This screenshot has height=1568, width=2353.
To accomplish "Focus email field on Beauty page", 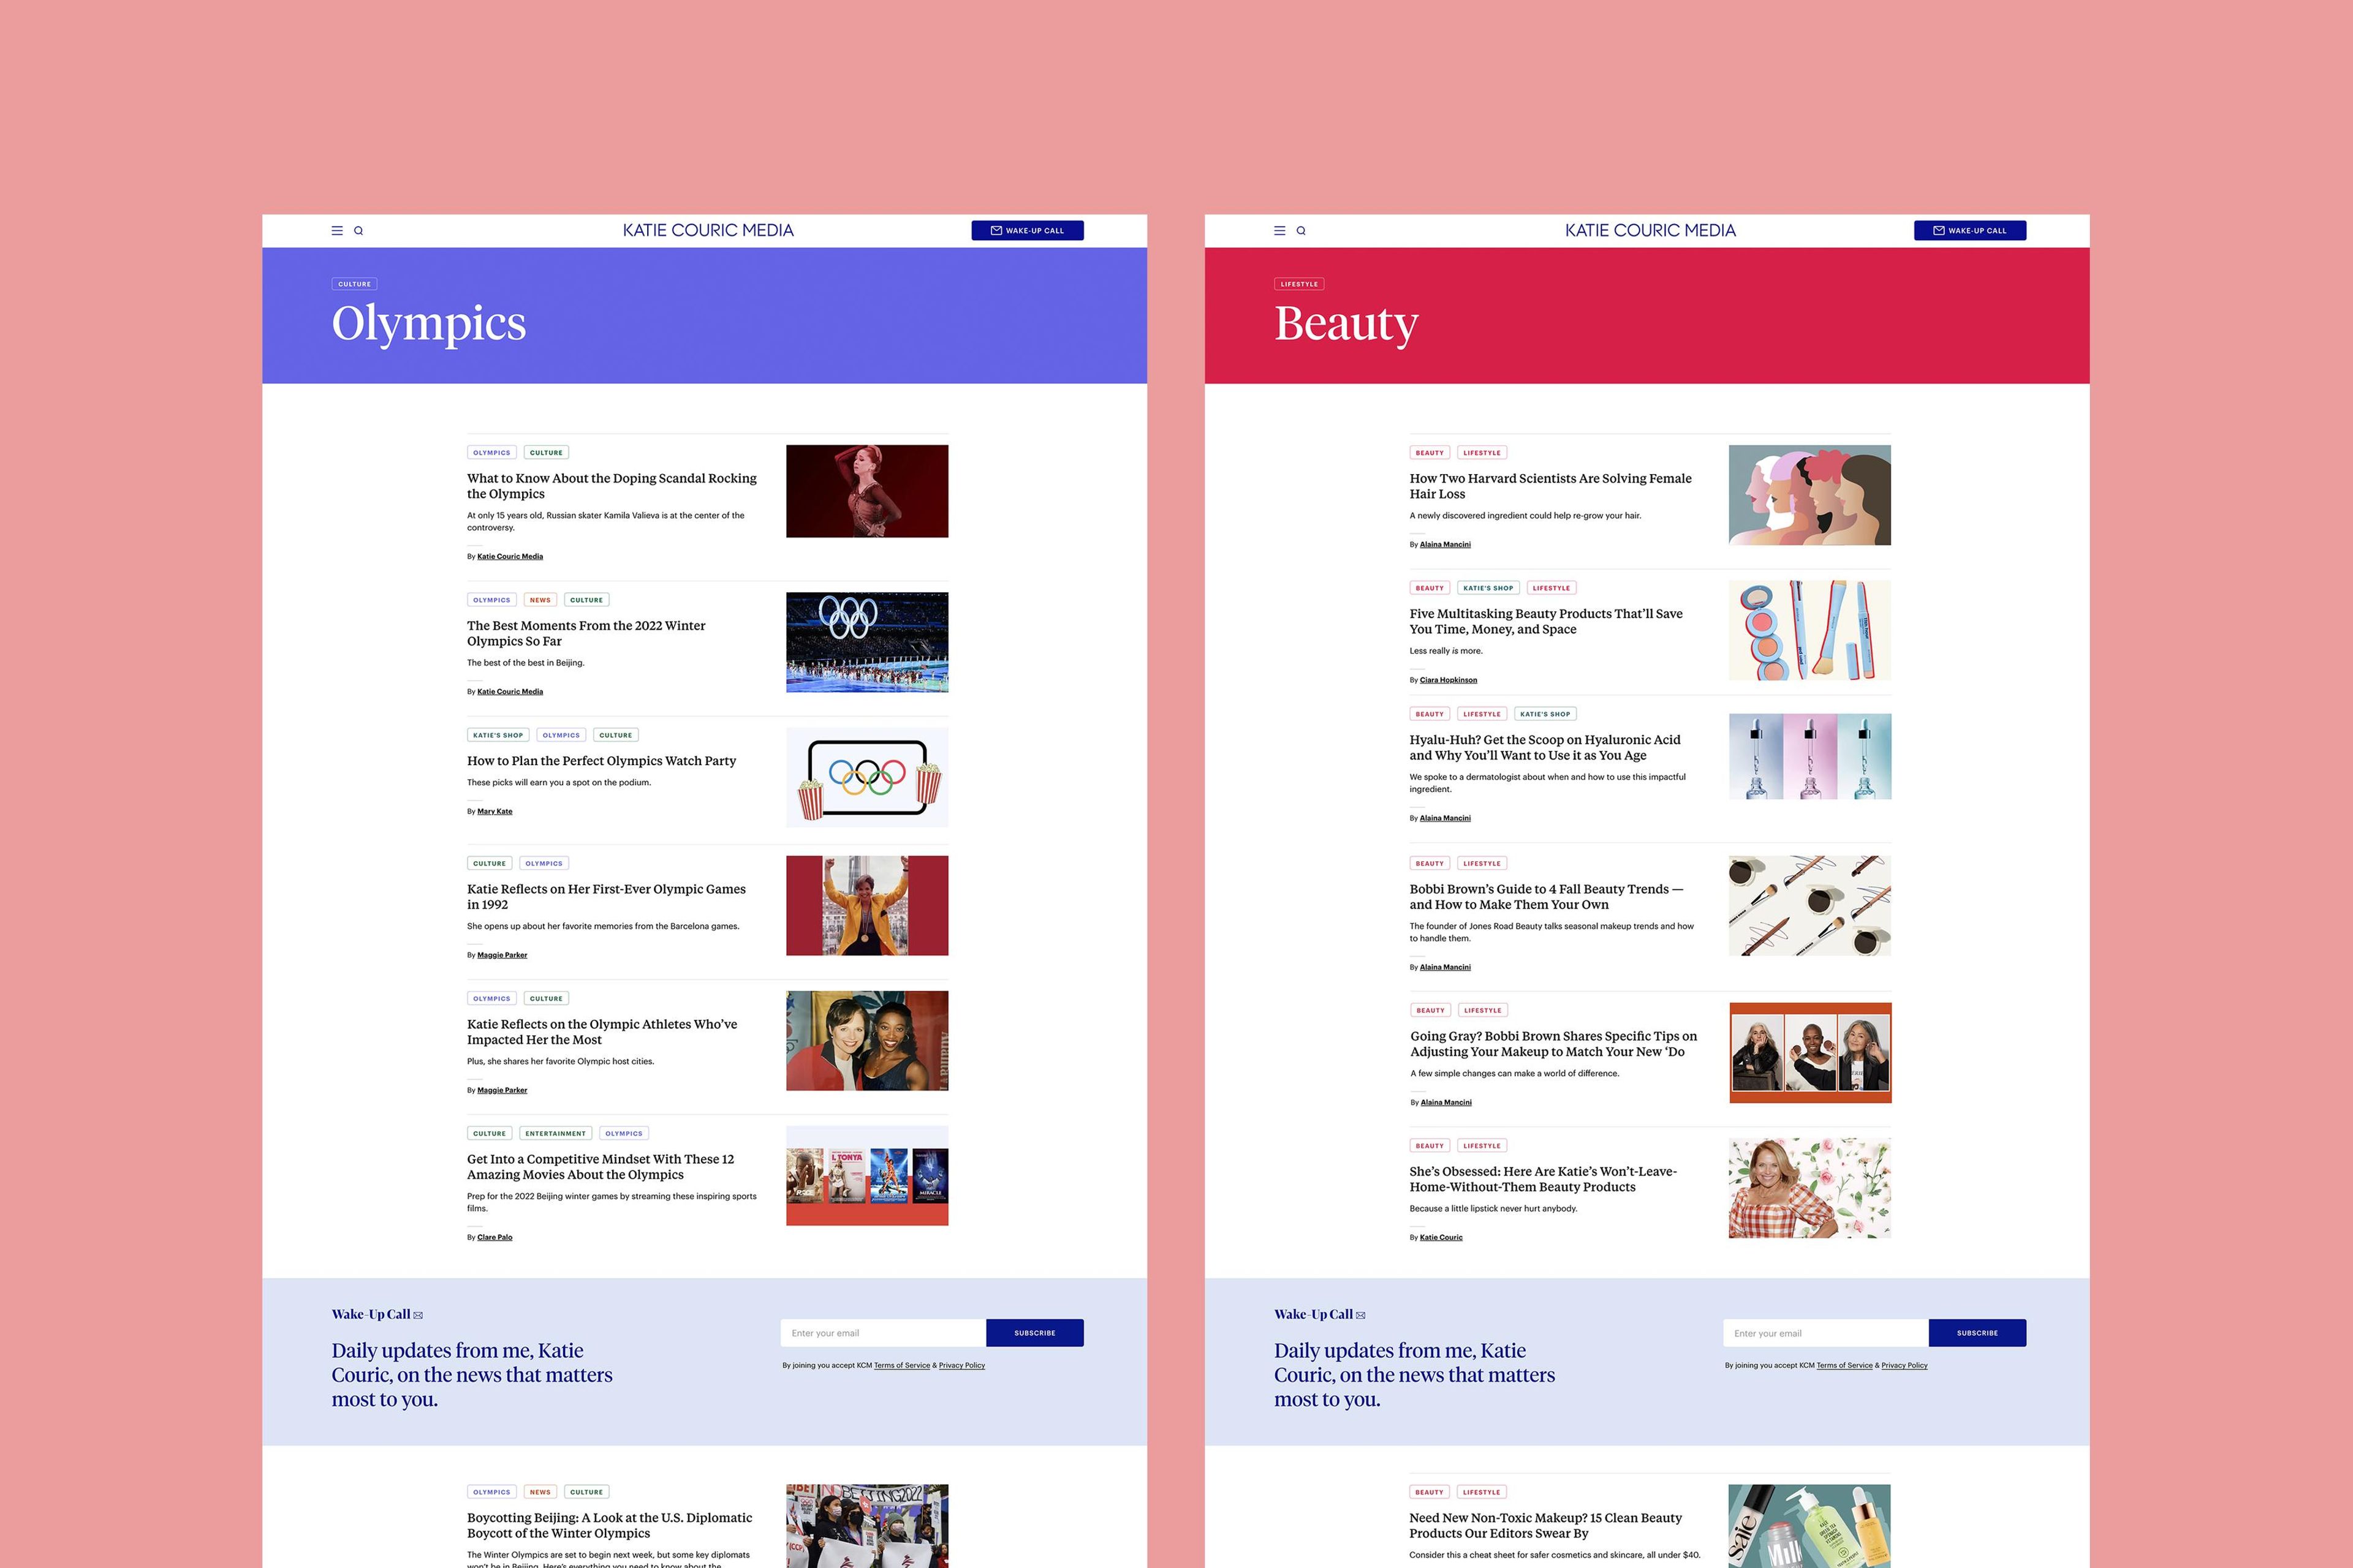I will (x=1825, y=1333).
